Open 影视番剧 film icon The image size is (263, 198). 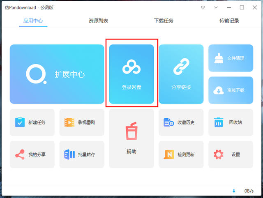[x=69, y=122]
